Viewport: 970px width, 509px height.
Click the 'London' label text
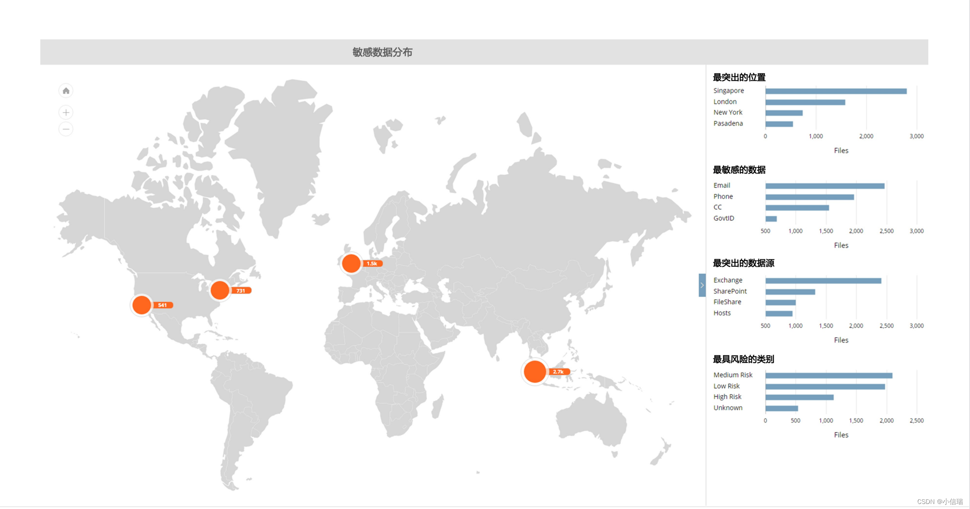pos(725,102)
